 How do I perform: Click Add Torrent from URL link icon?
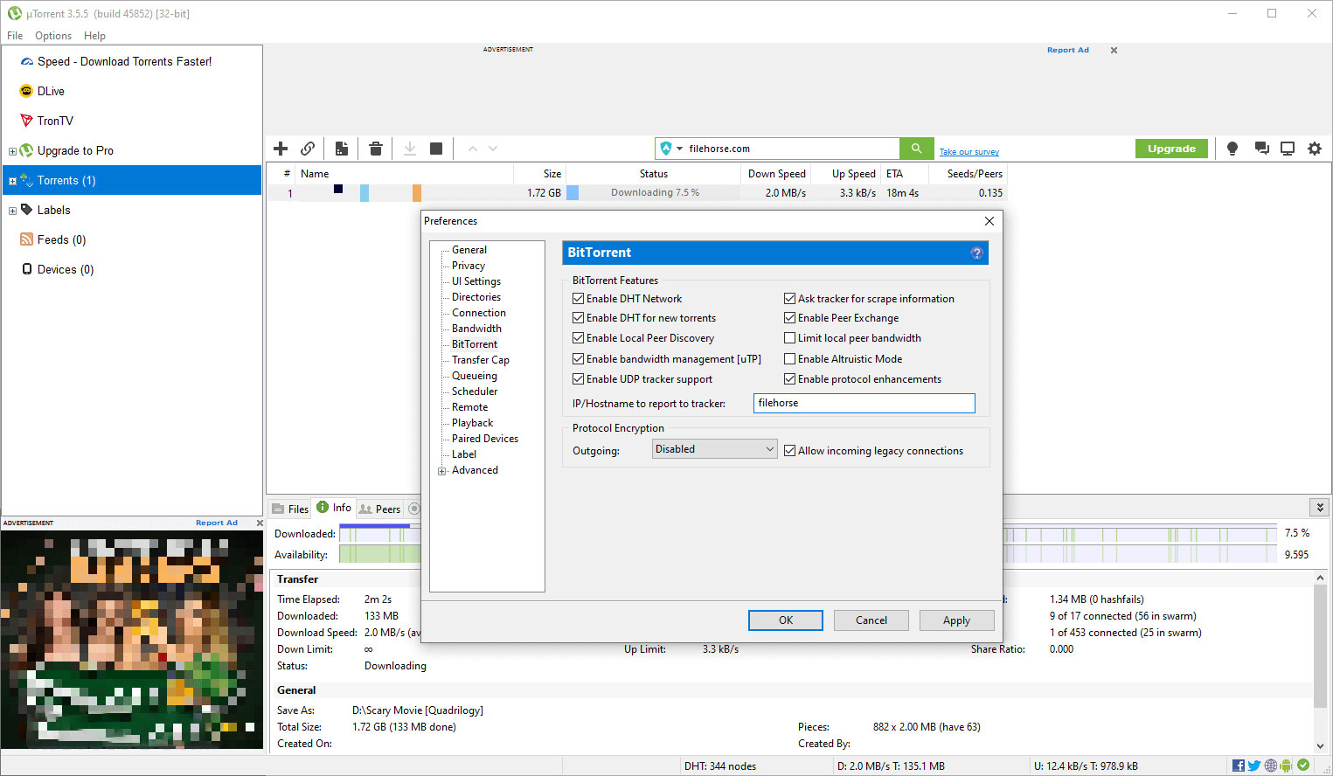308,149
